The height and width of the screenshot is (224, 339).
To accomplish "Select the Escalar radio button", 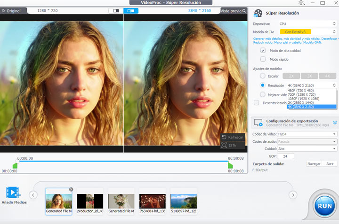I will click(263, 76).
